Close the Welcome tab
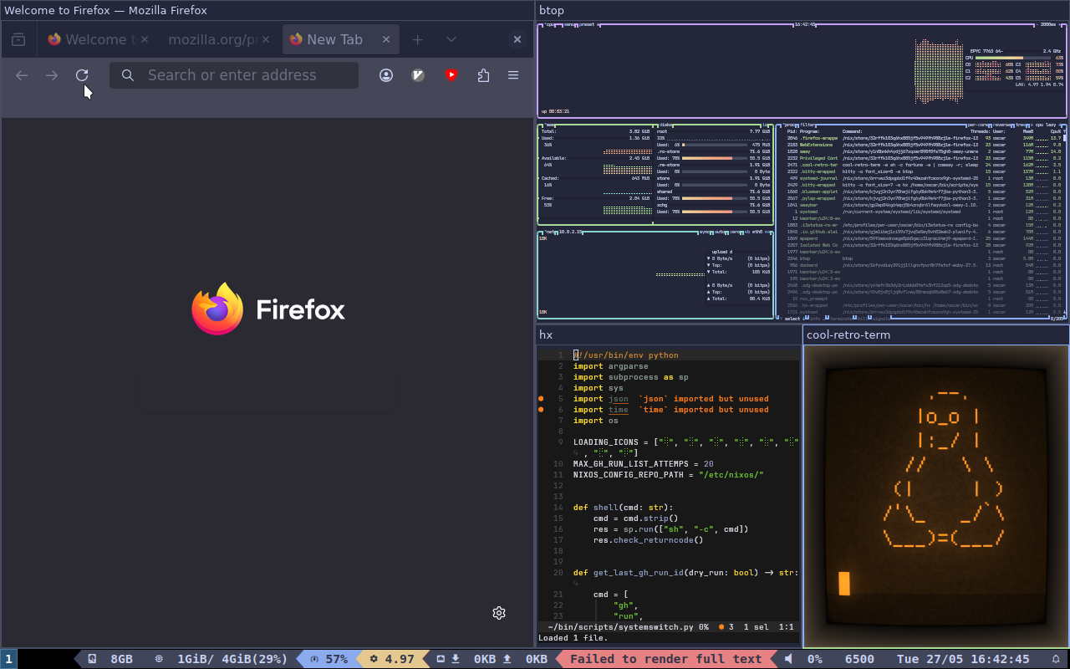This screenshot has height=669, width=1070. (x=145, y=39)
